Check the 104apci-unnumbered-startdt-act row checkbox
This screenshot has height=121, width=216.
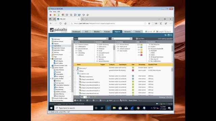click(x=75, y=82)
